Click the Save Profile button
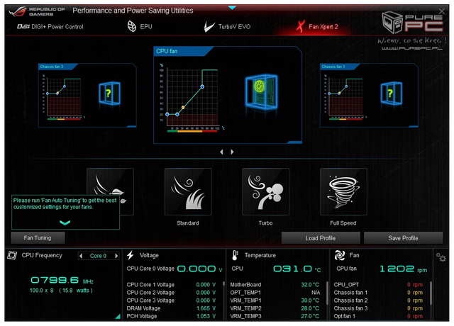Viewport: 454px width, 326px height. pyautogui.click(x=403, y=238)
